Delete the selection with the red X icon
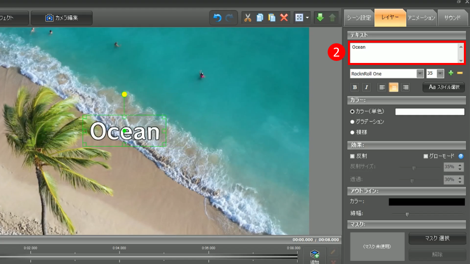This screenshot has height=264, width=470. (x=284, y=18)
